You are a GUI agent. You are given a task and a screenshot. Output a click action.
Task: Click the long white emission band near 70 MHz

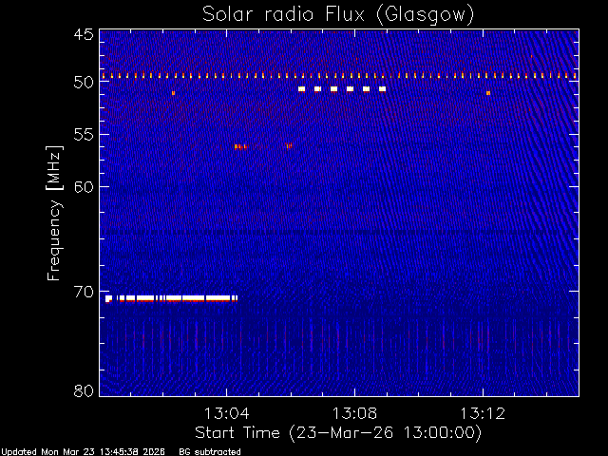tap(171, 298)
